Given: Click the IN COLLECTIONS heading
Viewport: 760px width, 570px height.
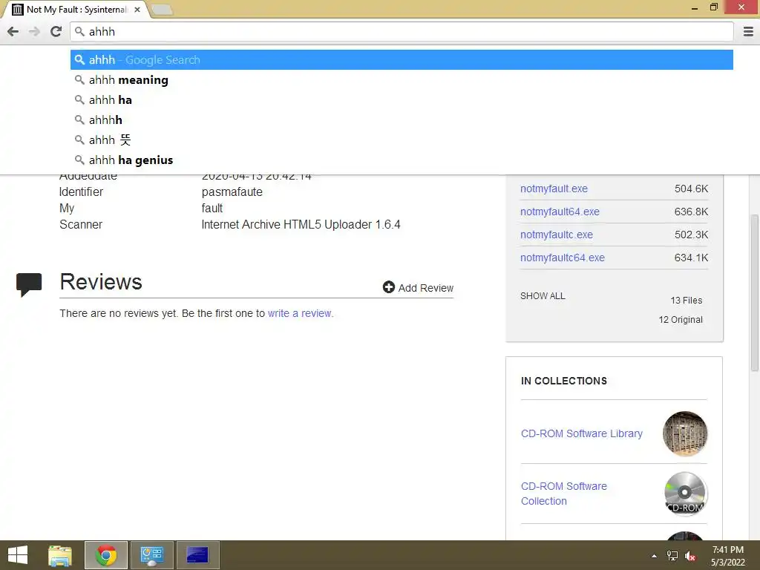Looking at the screenshot, I should (x=564, y=381).
